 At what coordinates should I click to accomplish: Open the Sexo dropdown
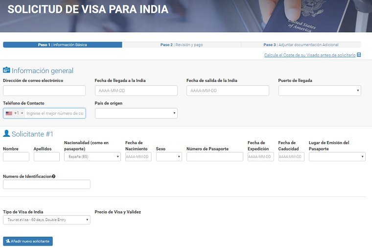169,157
